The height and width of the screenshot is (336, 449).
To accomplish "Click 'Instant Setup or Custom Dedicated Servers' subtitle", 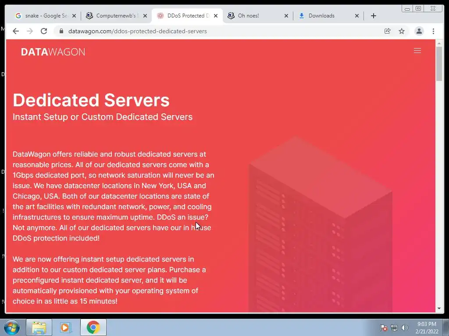I will click(x=103, y=117).
